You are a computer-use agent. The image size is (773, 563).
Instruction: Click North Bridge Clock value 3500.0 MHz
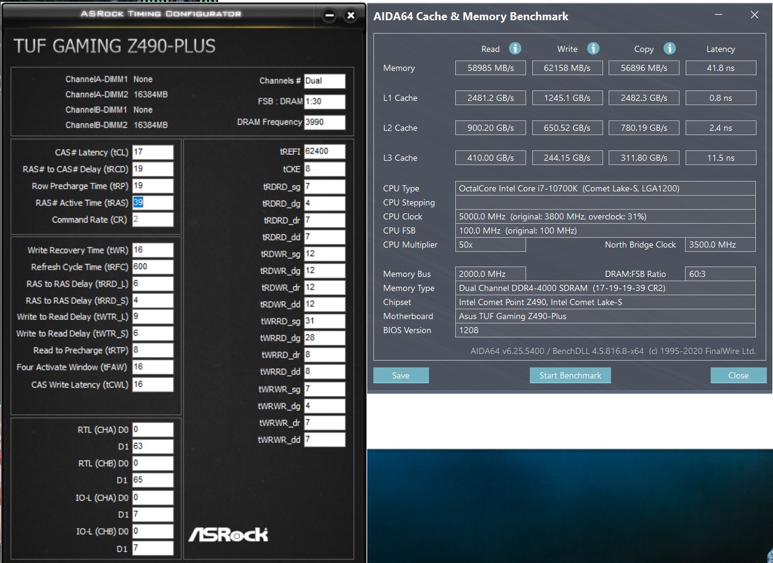(720, 245)
